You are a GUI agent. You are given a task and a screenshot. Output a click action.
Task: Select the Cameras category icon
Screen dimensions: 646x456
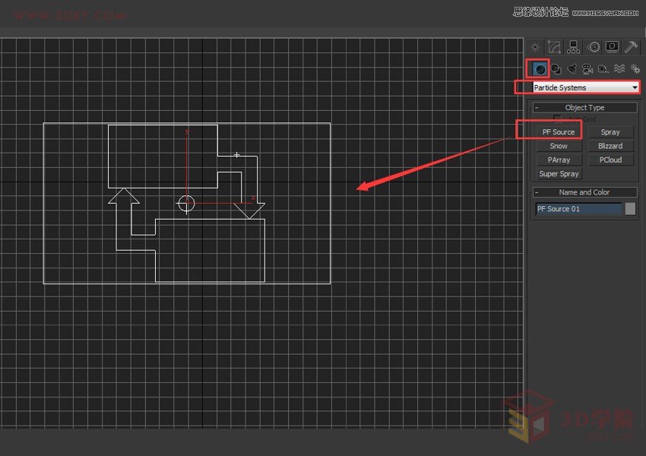point(587,68)
